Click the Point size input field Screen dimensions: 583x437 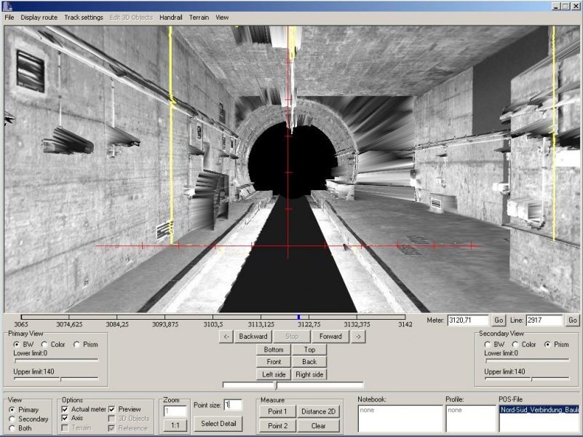[x=233, y=405]
